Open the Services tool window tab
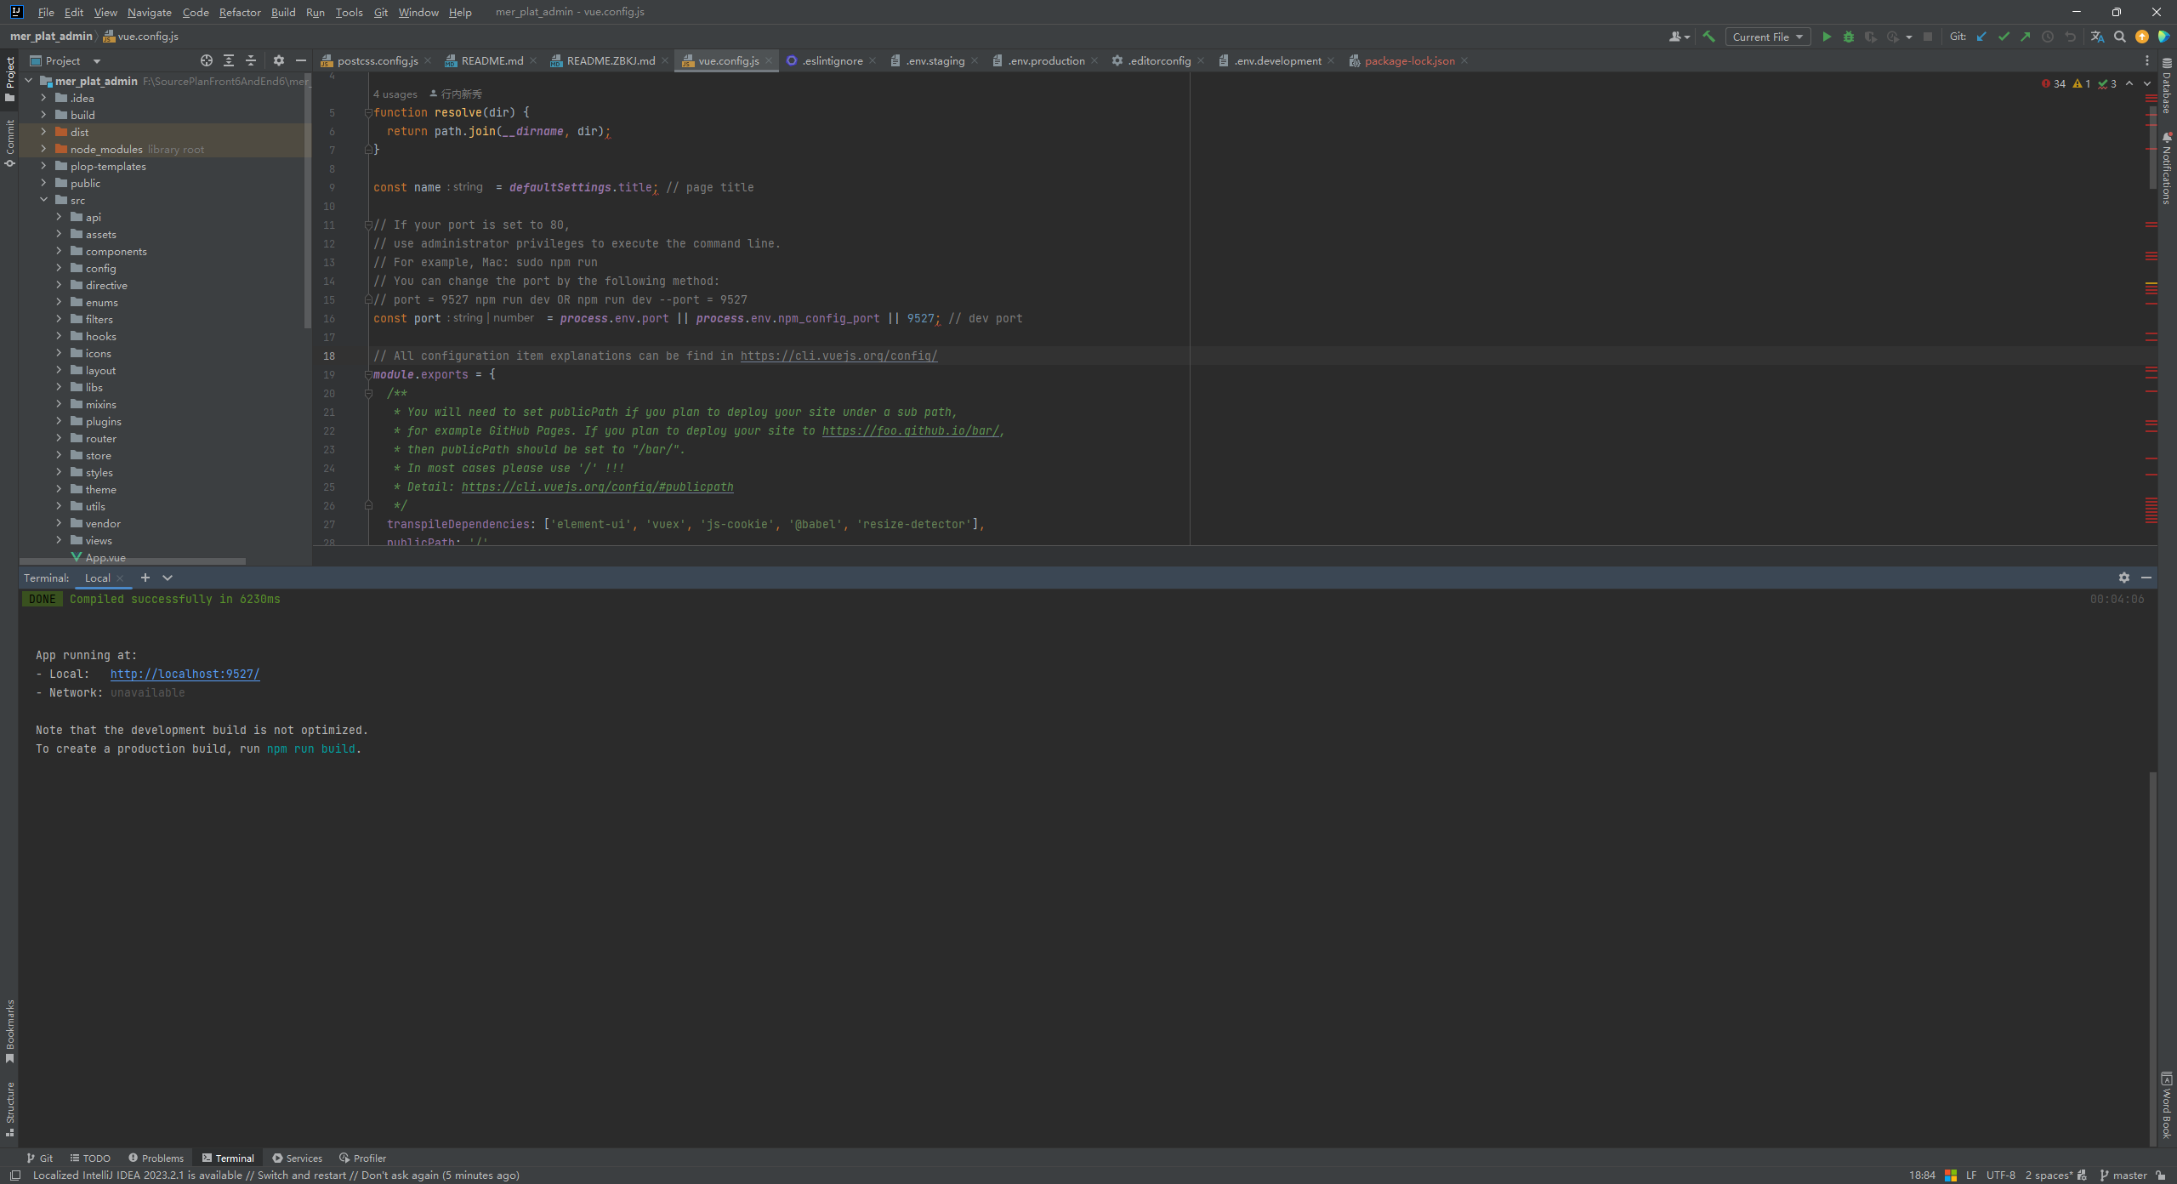Viewport: 2177px width, 1184px height. 297,1158
